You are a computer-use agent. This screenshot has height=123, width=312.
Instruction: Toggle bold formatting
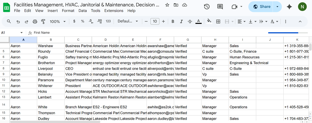tap(173, 21)
